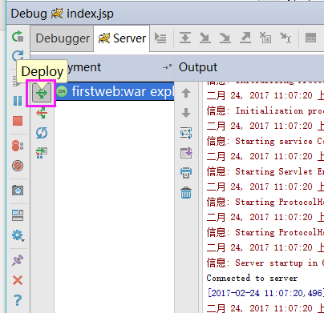Click the 'Server startup in' log line
This screenshot has height=313, width=324.
pos(265,263)
